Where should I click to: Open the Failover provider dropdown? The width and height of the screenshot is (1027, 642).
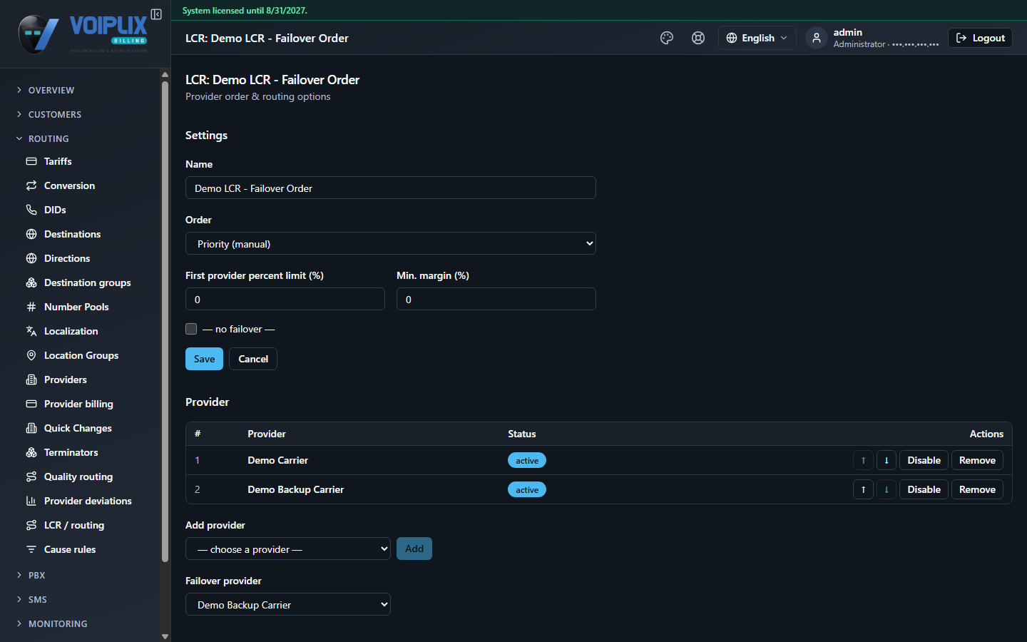(x=288, y=604)
